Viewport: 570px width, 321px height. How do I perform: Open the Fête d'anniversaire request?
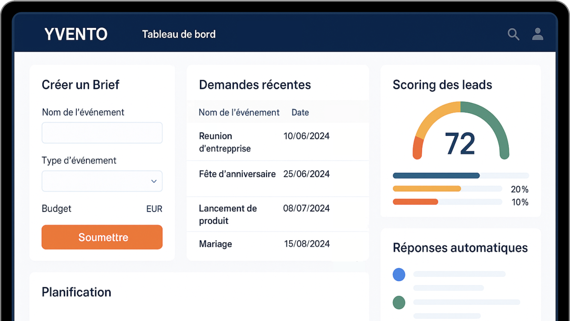click(x=264, y=174)
